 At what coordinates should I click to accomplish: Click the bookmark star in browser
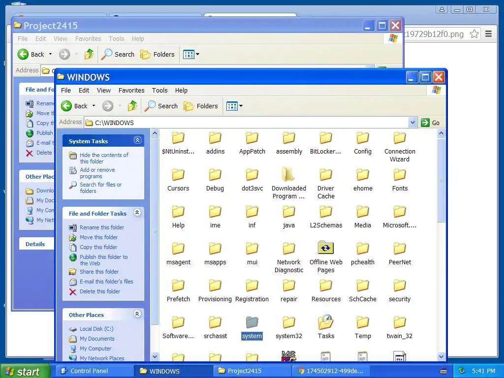point(474,34)
